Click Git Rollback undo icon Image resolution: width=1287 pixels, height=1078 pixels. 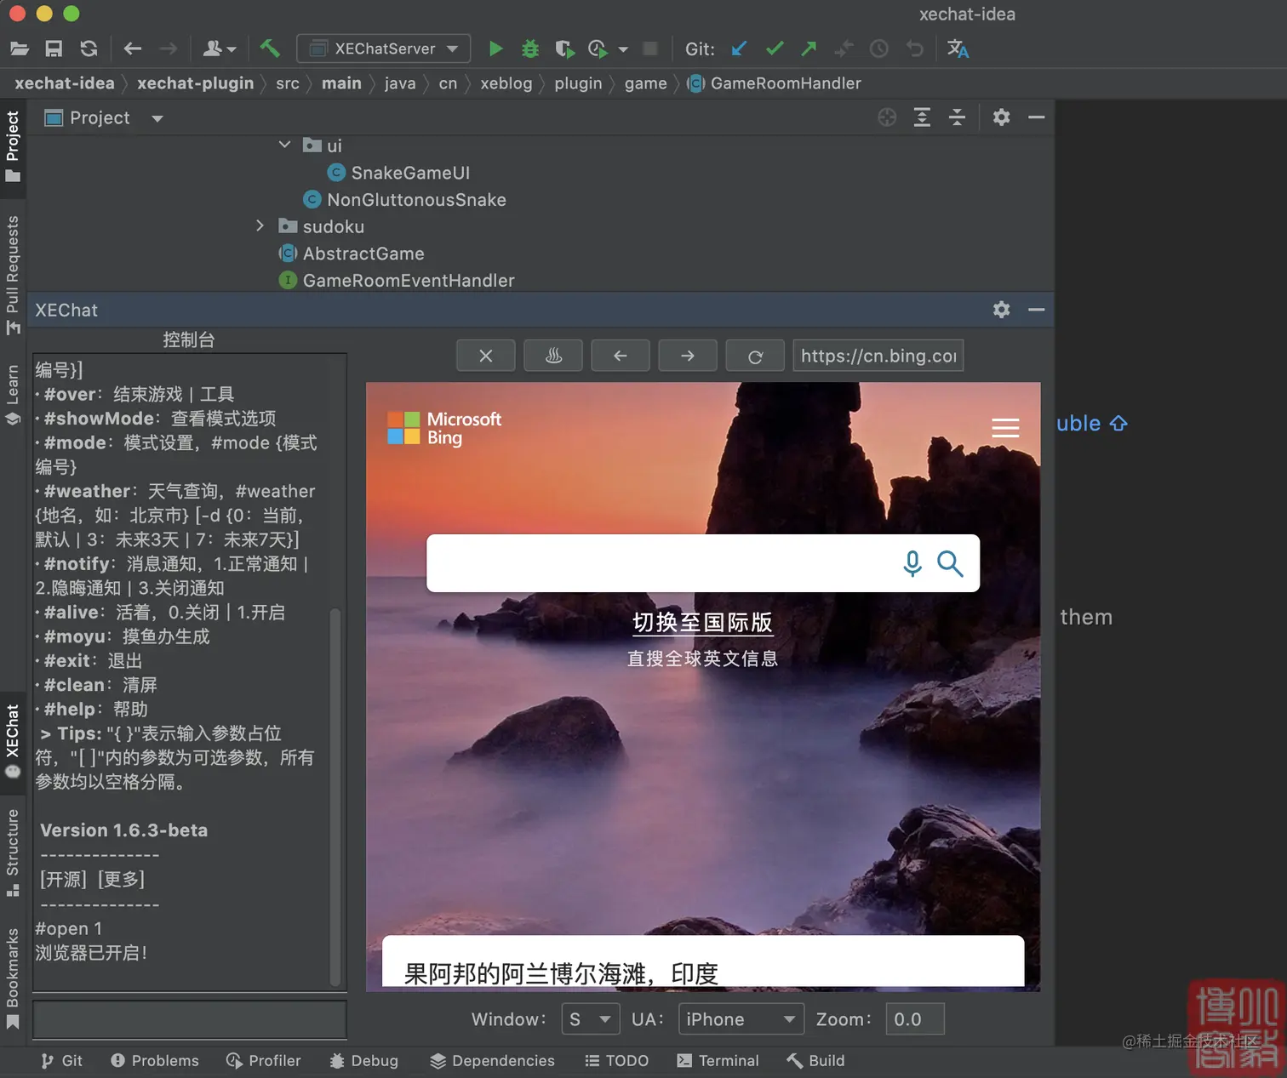pyautogui.click(x=915, y=48)
